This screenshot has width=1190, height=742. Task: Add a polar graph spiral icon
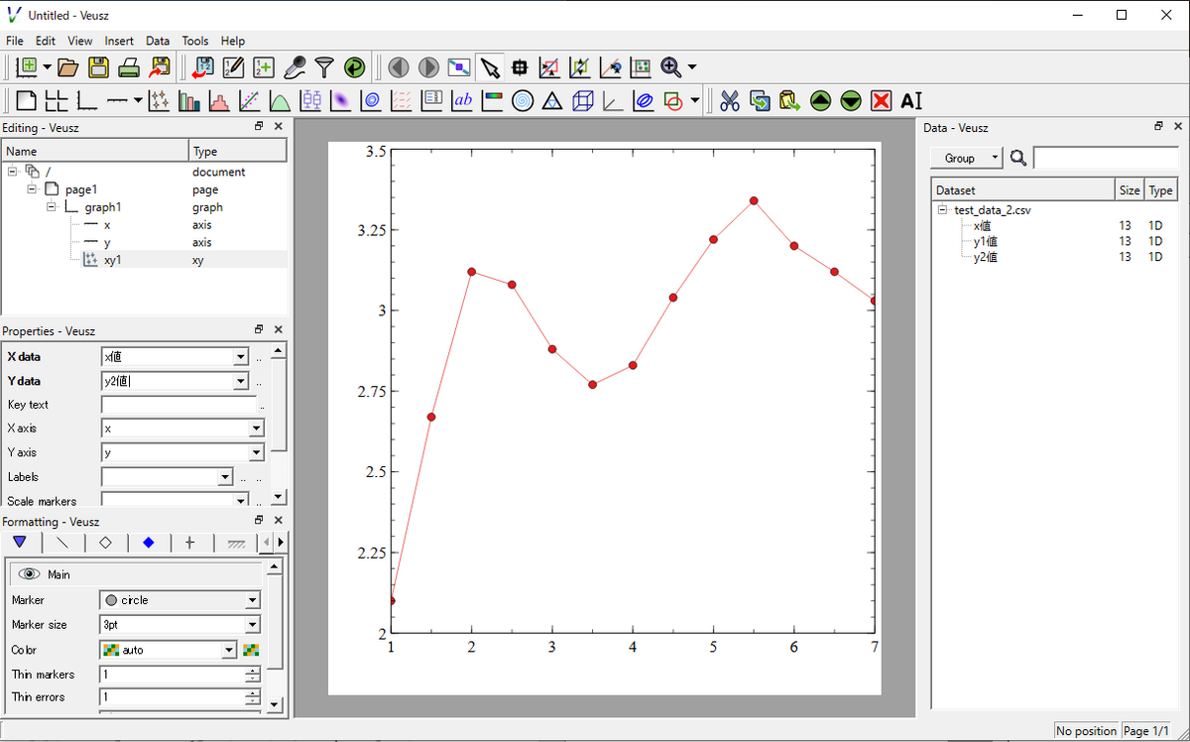click(523, 100)
